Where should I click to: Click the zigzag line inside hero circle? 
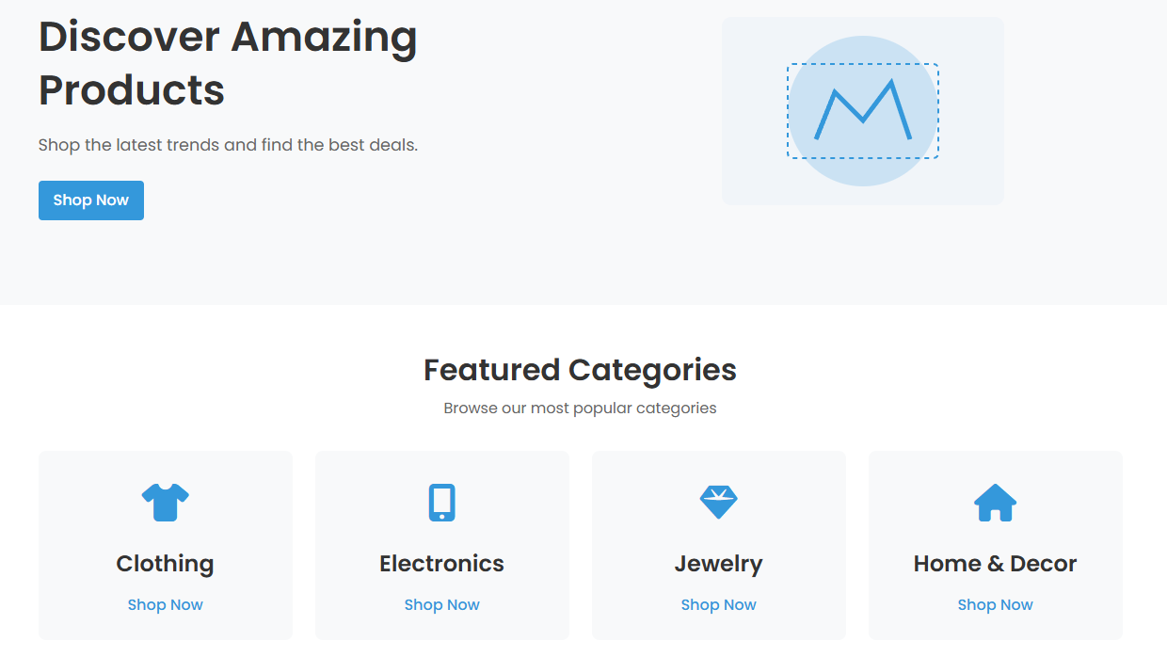[x=863, y=110]
